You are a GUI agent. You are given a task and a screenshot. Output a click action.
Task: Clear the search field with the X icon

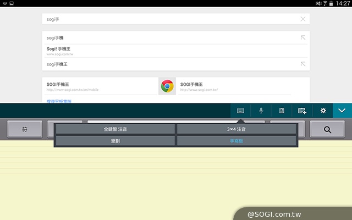[x=303, y=19]
